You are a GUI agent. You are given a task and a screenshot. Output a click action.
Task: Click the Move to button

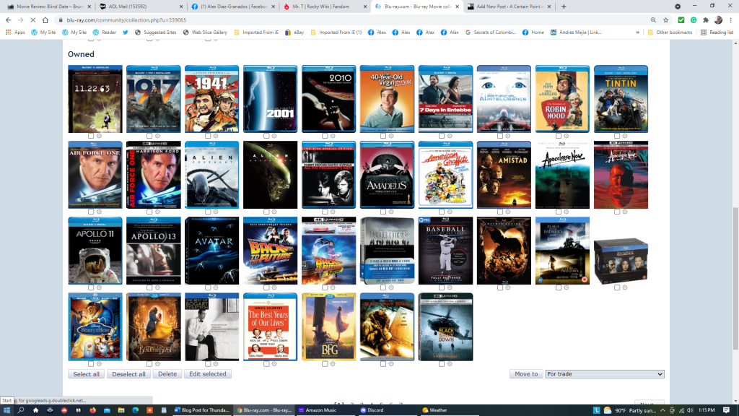pyautogui.click(x=526, y=374)
